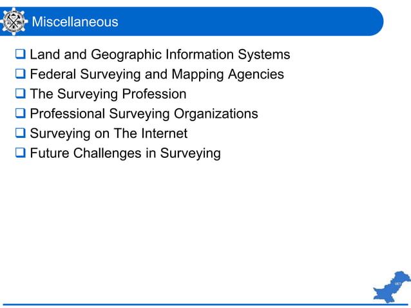Select Land and Geographic Information Systems text

click(x=160, y=55)
